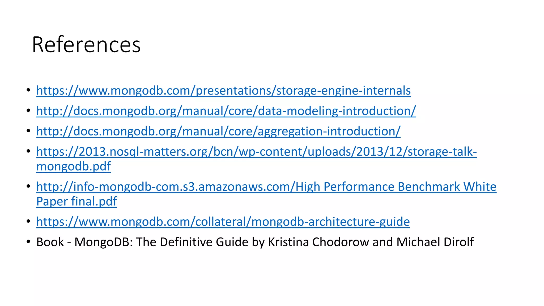
Task: Click the 'References' slide title
Action: tap(86, 45)
